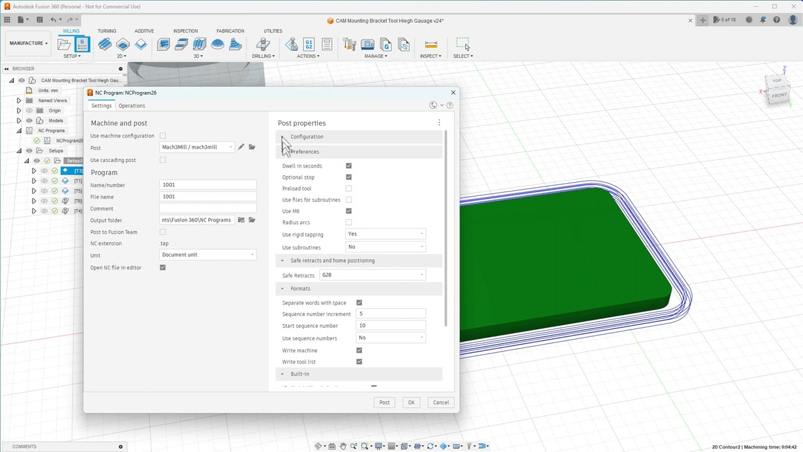The width and height of the screenshot is (803, 452).
Task: Toggle visibility eye of Models node
Action: pos(29,121)
